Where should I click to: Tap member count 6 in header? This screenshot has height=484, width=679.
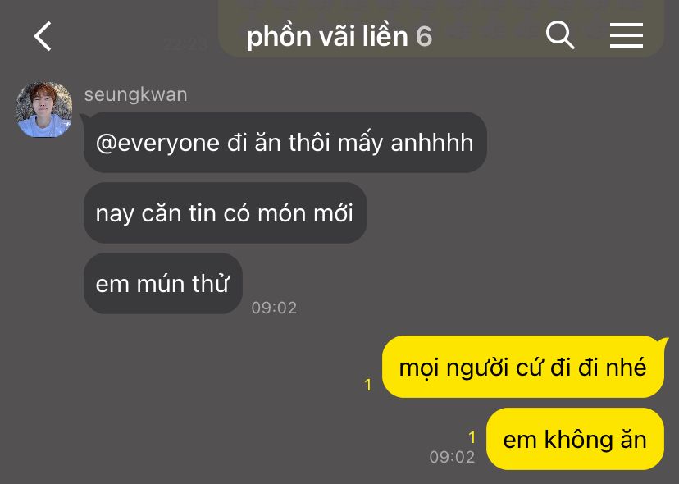[x=424, y=36]
